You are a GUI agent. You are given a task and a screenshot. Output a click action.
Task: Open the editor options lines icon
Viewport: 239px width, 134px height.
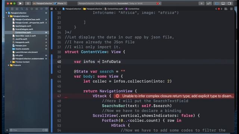point(226,9)
